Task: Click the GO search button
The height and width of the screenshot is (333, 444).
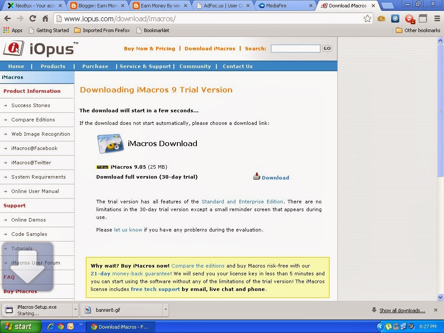Action: point(327,49)
